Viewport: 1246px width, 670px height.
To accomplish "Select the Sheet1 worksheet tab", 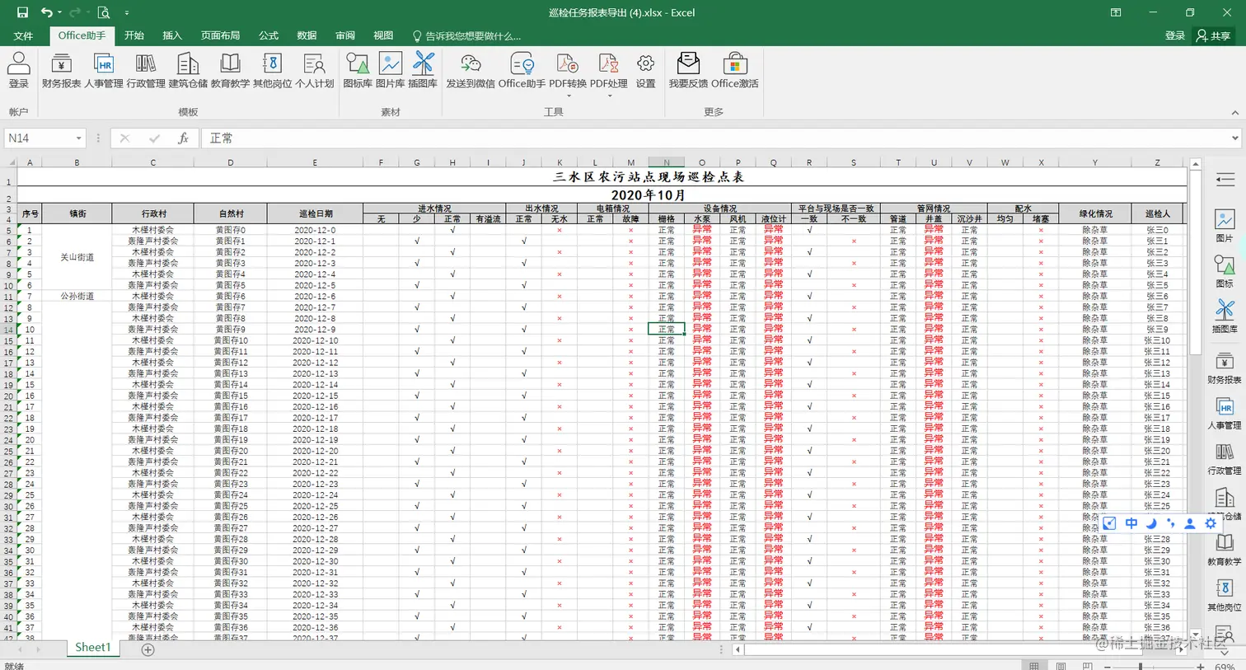I will tap(92, 648).
